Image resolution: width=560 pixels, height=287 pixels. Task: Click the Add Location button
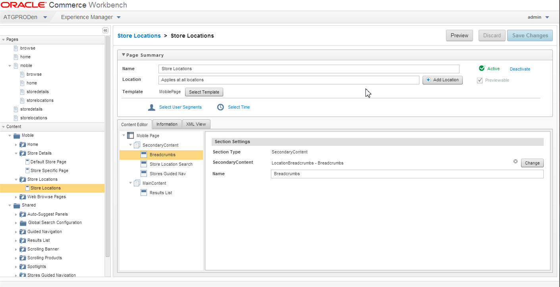pos(442,80)
